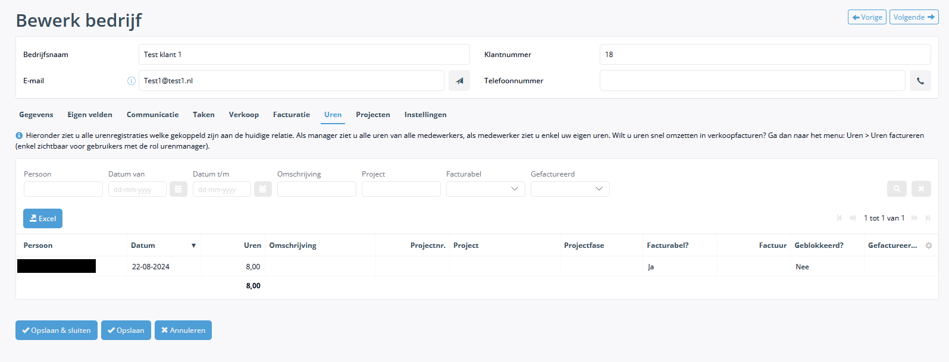Click Opslaan & sluiten button
This screenshot has height=362, width=949.
[57, 330]
